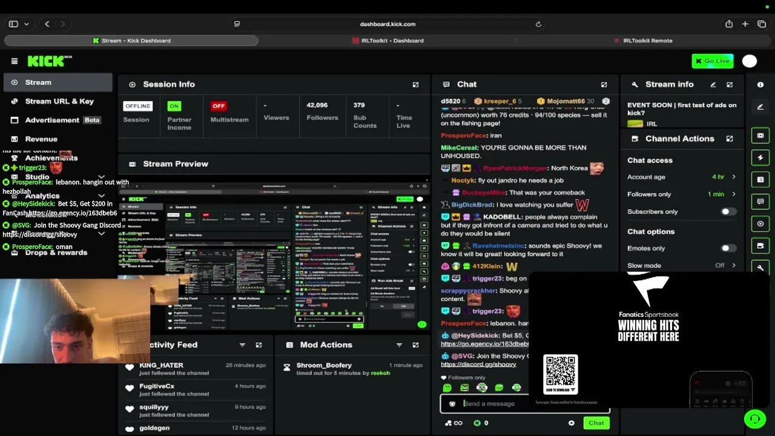
Task: Switch to IRLToolkit Remote tab
Action: point(643,41)
